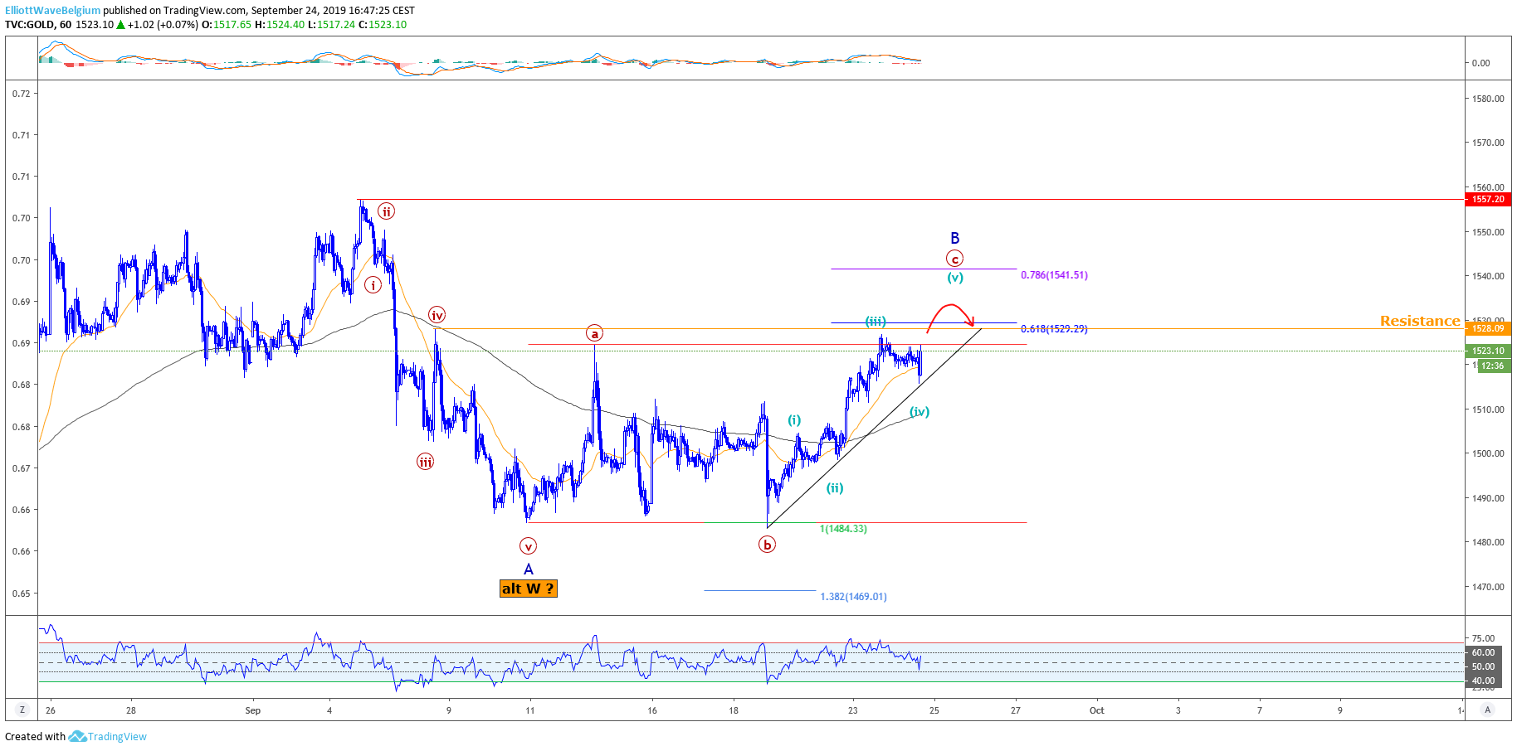Click the 1(1484.33) Fibonacci label

843,529
